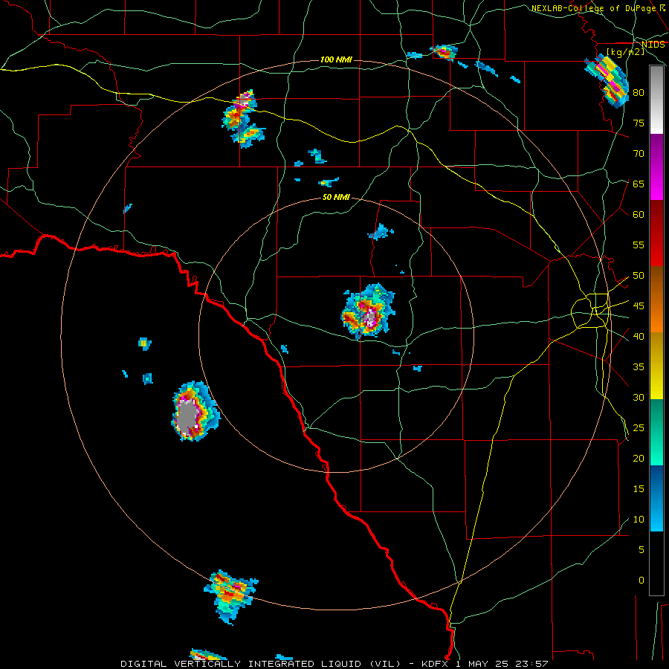Click the 60 value on the scale
669x669 pixels.
pos(639,215)
